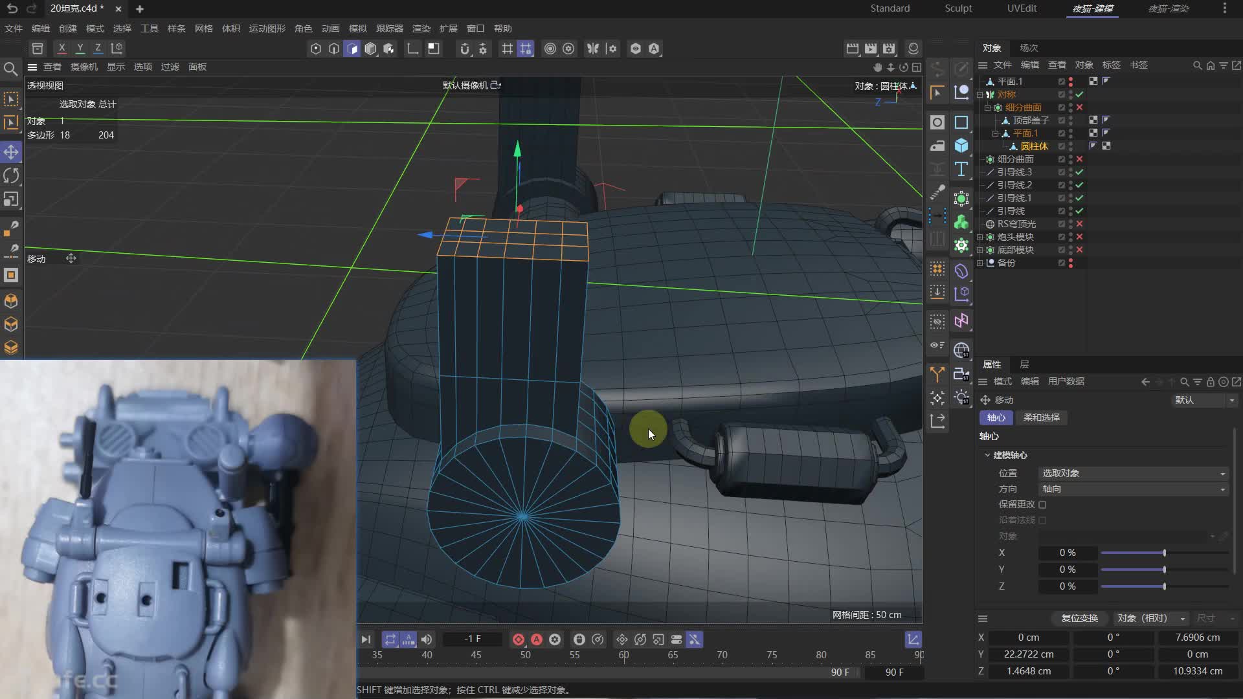Toggle generator enable on 对称 object

tap(1079, 94)
